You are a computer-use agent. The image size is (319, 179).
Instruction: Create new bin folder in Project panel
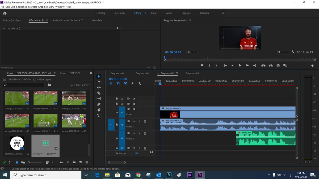[74, 162]
